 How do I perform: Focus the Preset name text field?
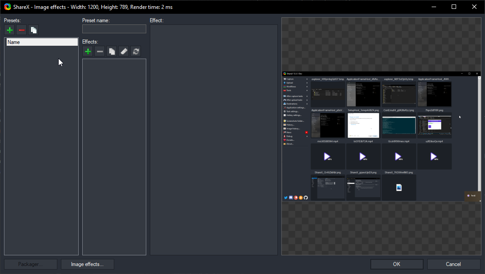pos(114,29)
